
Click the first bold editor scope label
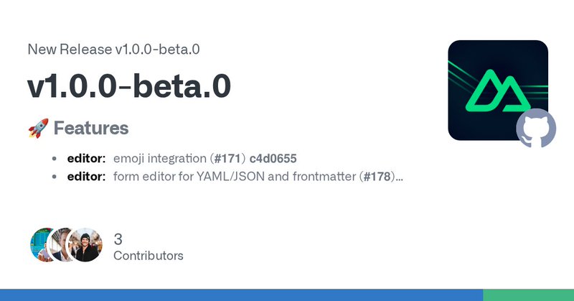tap(86, 158)
